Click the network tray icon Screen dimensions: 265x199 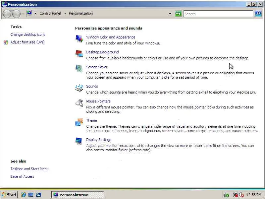pyautogui.click(x=235, y=195)
